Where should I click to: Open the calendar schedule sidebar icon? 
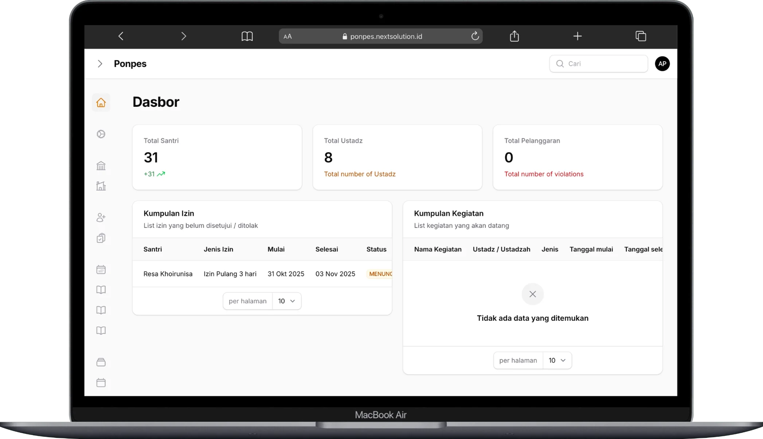101,270
